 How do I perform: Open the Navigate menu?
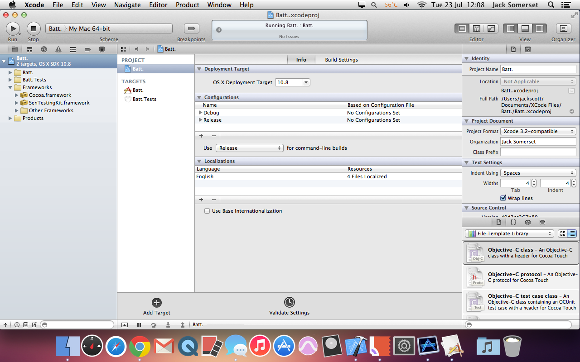pyautogui.click(x=127, y=5)
